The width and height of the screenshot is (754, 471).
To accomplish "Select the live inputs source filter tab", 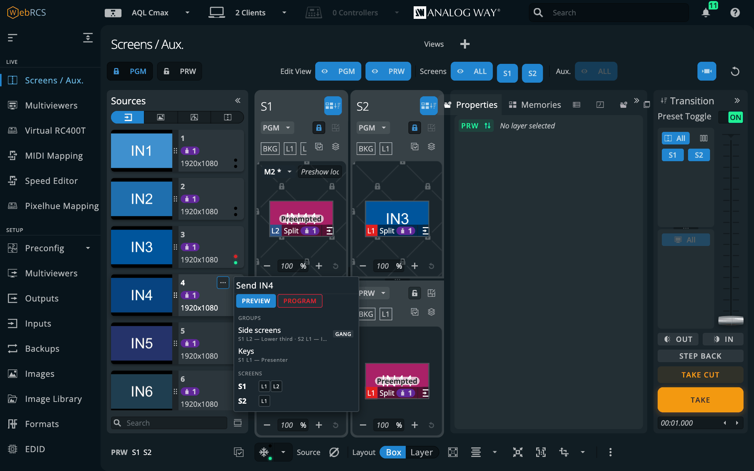I will coord(127,117).
